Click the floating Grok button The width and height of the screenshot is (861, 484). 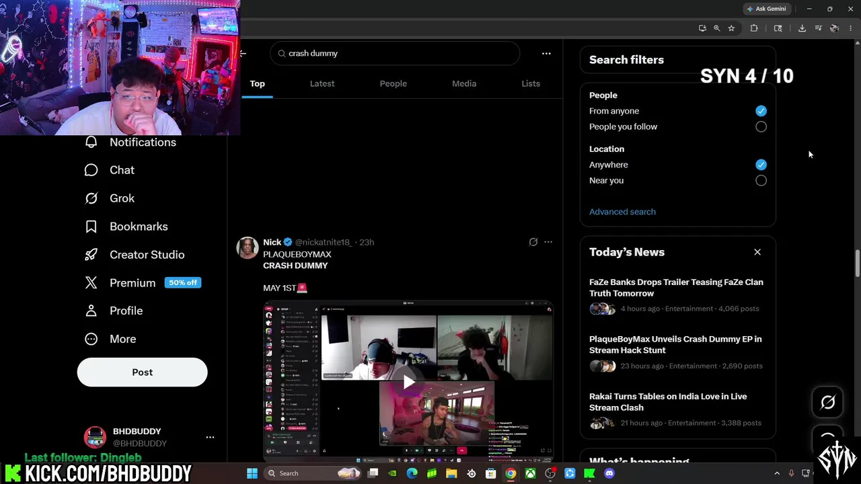click(x=828, y=402)
